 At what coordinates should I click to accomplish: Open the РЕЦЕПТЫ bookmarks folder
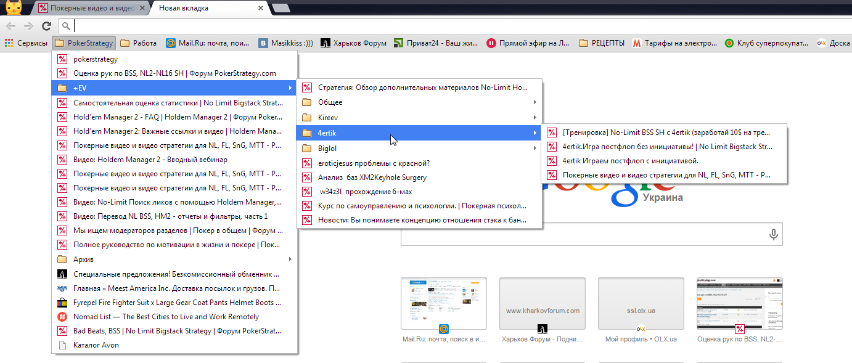click(602, 43)
